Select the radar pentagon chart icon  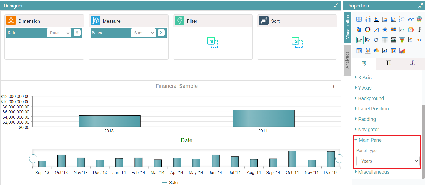point(385,30)
